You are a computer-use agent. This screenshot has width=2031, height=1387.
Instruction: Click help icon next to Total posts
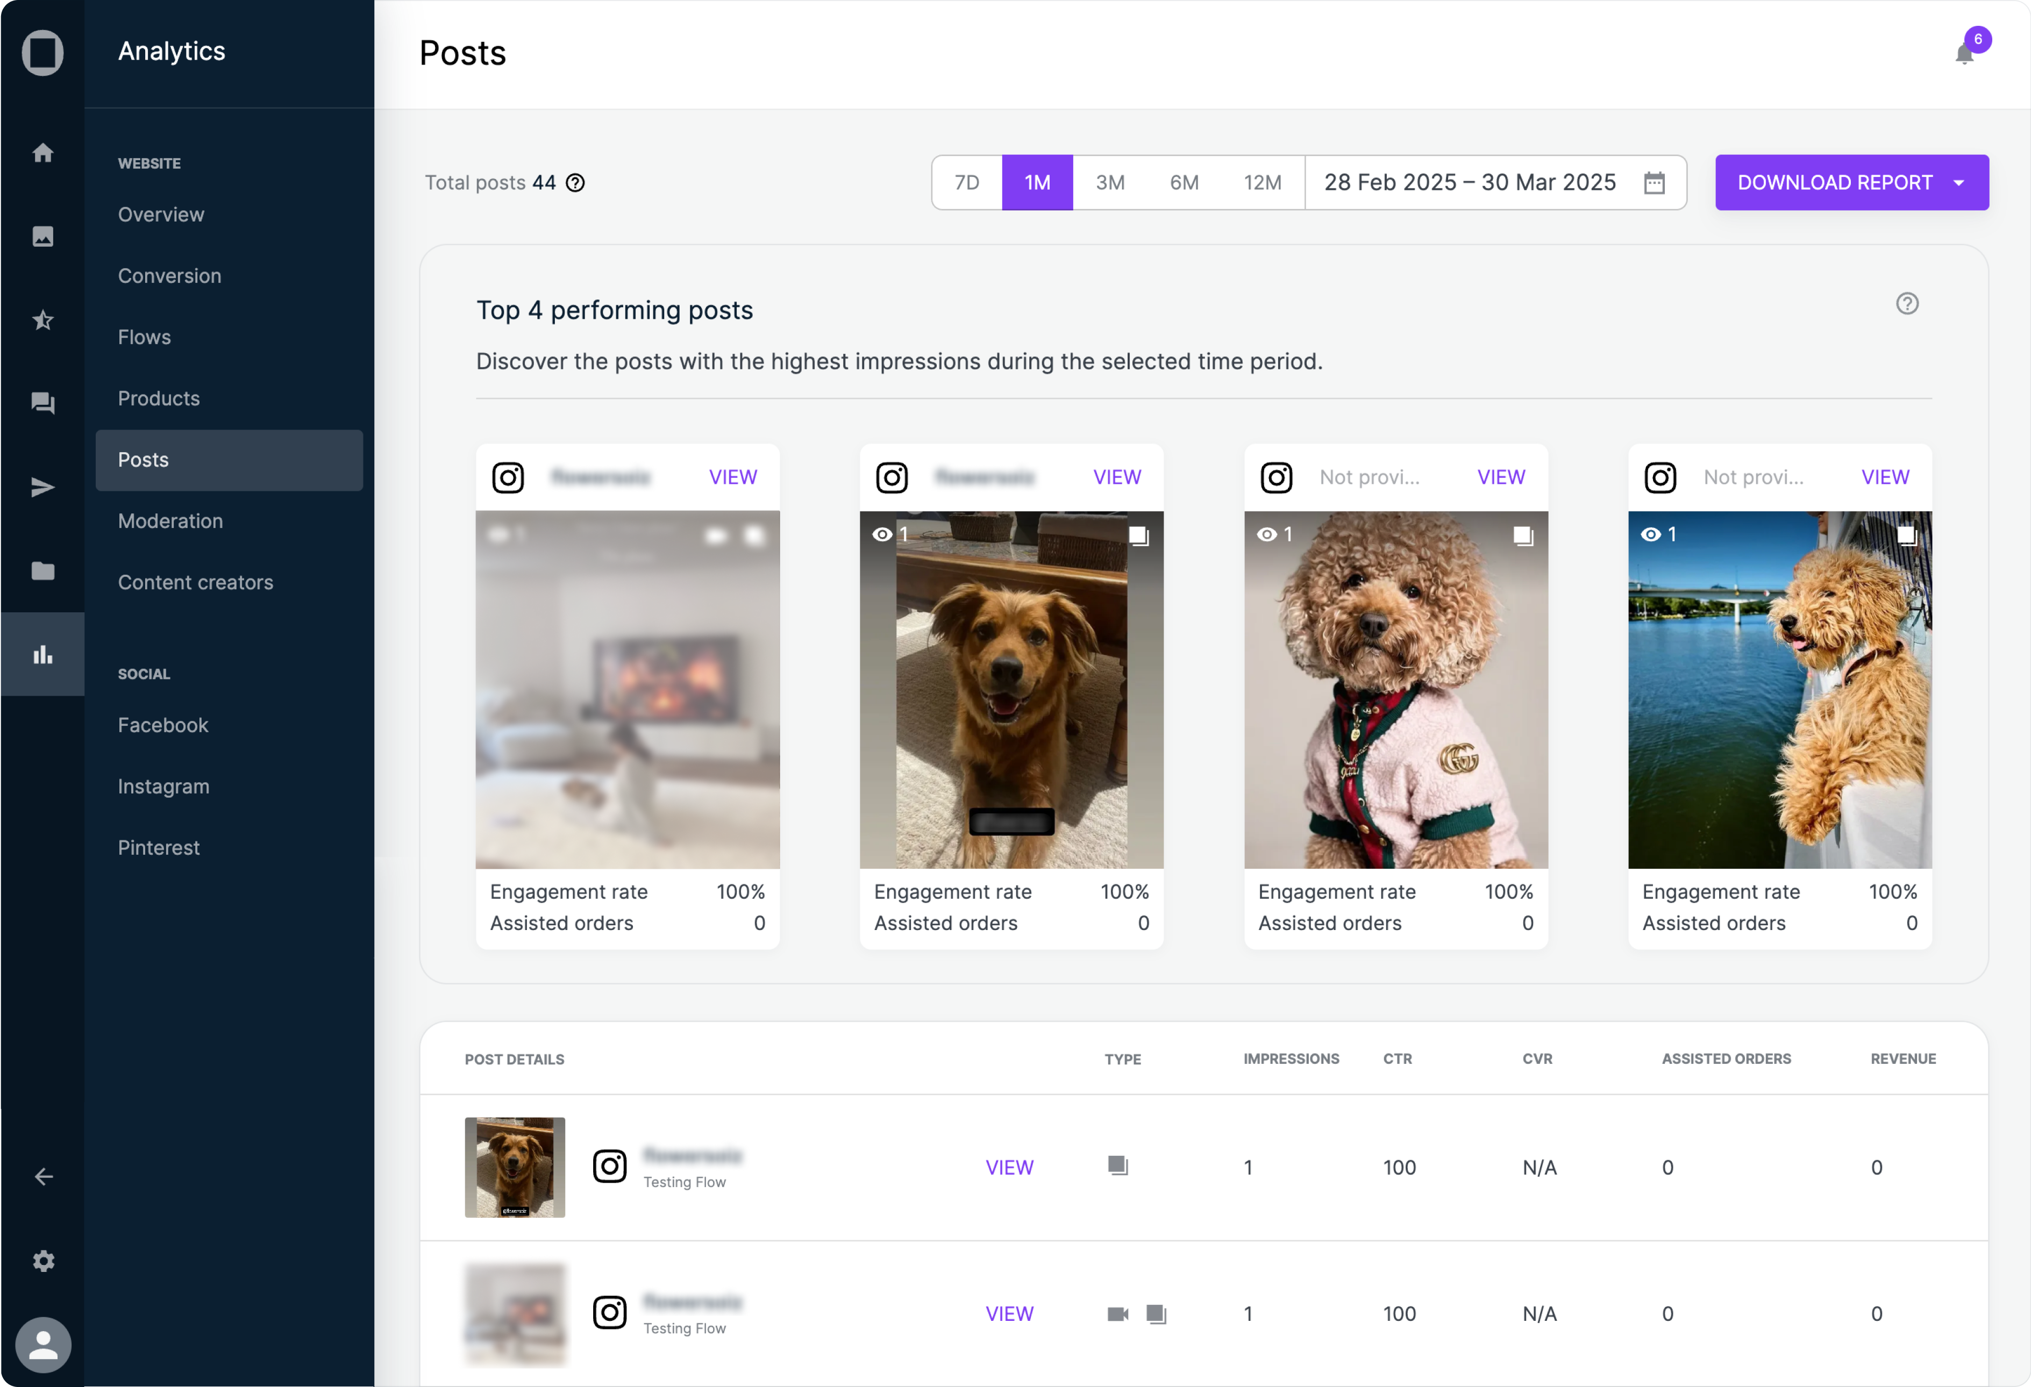point(575,183)
